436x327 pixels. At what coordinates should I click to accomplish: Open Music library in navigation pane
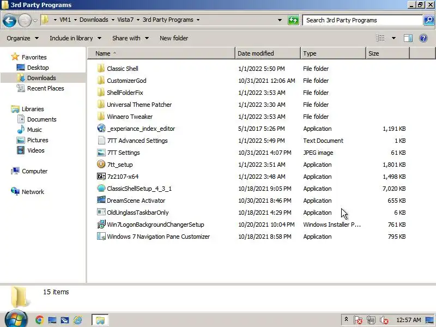(x=34, y=130)
